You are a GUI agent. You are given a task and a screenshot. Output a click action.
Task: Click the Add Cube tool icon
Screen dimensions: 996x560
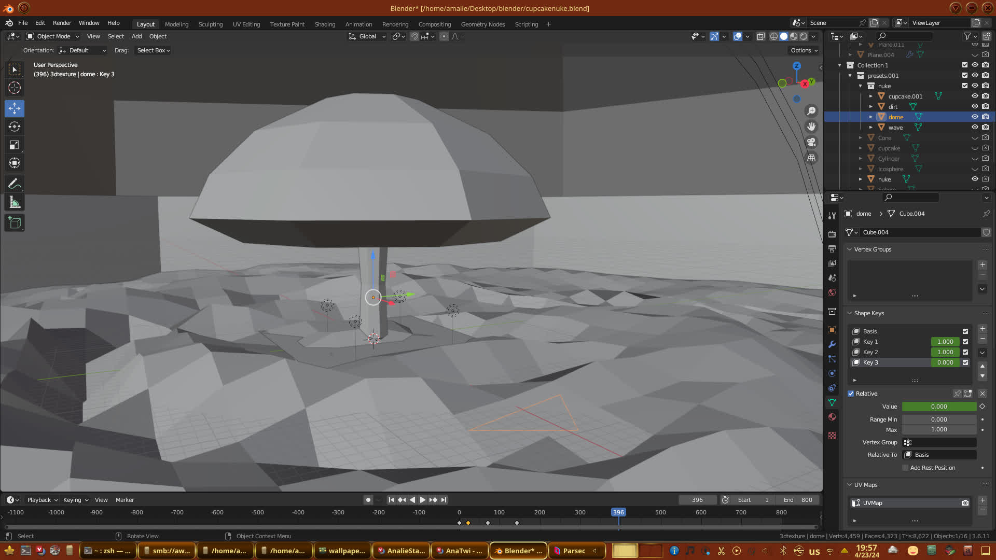(x=15, y=223)
